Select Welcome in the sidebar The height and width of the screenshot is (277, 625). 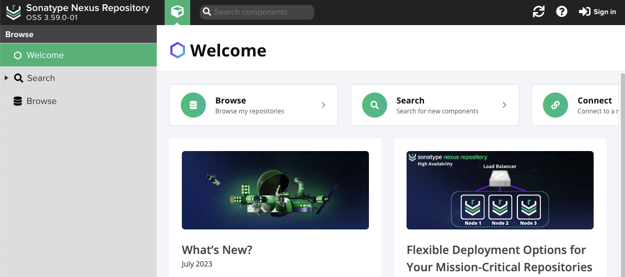point(78,55)
